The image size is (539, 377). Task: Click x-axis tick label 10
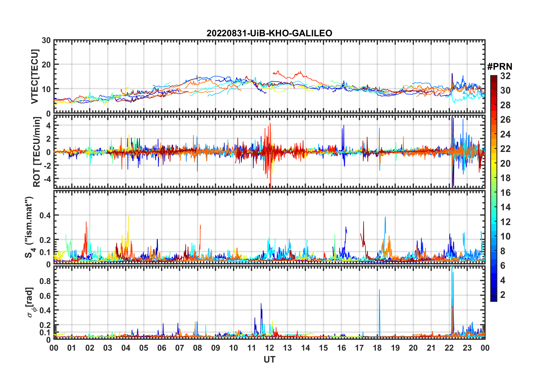[234, 348]
